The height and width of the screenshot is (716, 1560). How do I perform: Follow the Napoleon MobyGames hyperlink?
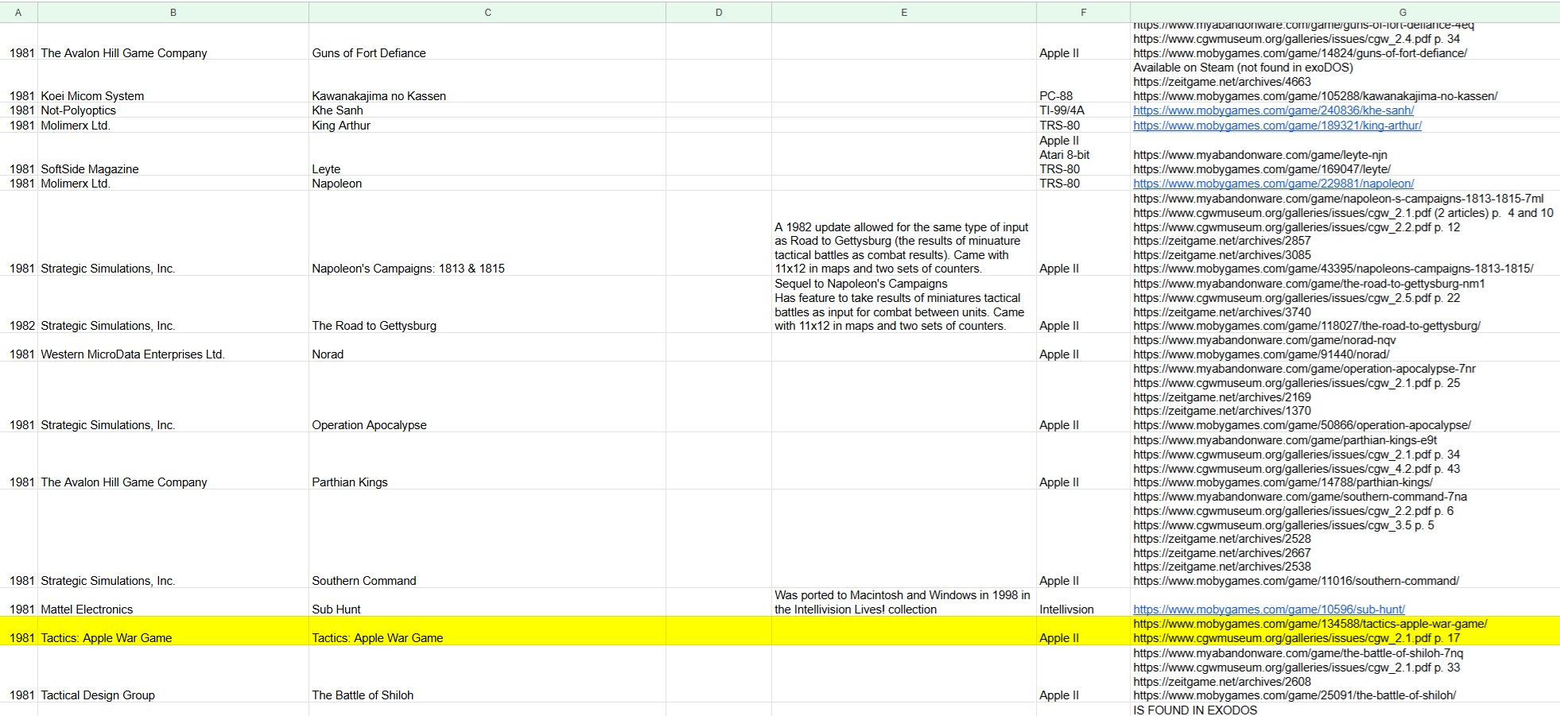tap(1273, 184)
